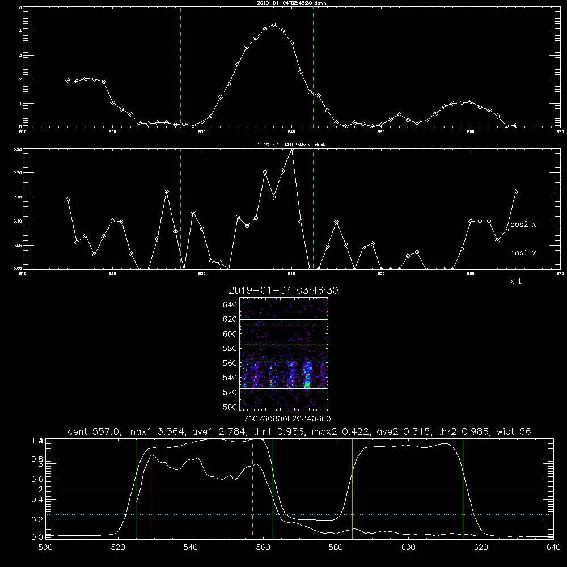Select the spectrogram title 2019-01-04T03:46:30
Screen dimensions: 567x567
click(283, 290)
